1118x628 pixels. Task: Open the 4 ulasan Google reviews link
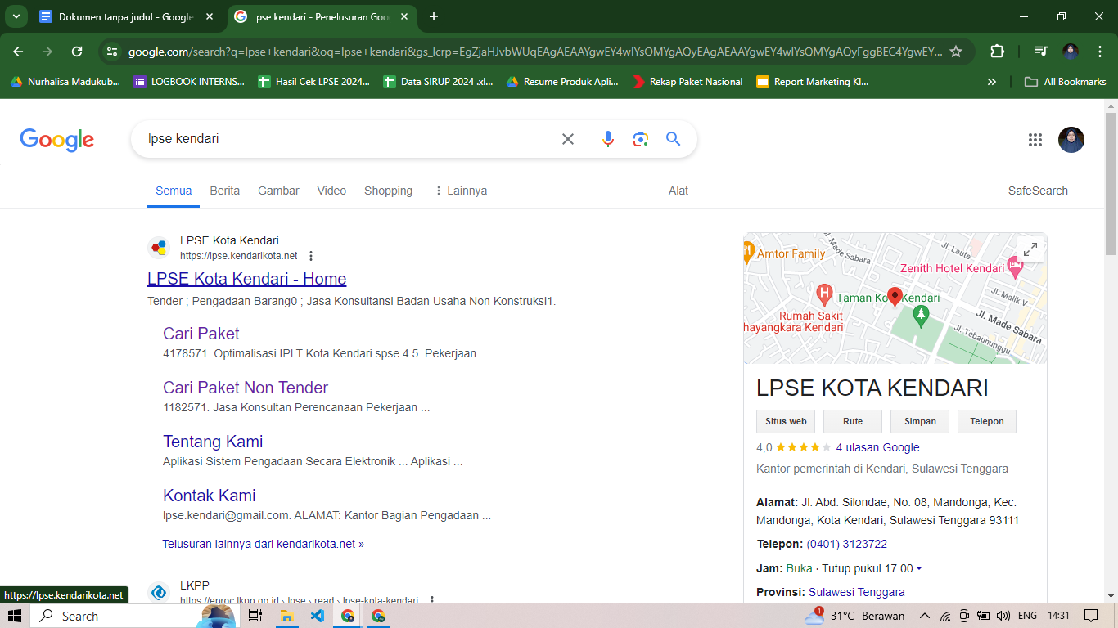(x=877, y=447)
